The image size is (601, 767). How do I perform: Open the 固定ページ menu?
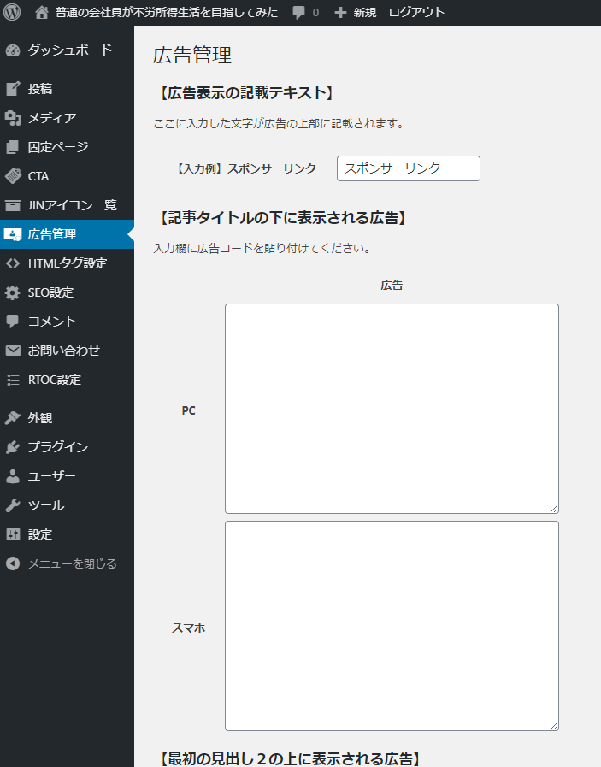(57, 147)
